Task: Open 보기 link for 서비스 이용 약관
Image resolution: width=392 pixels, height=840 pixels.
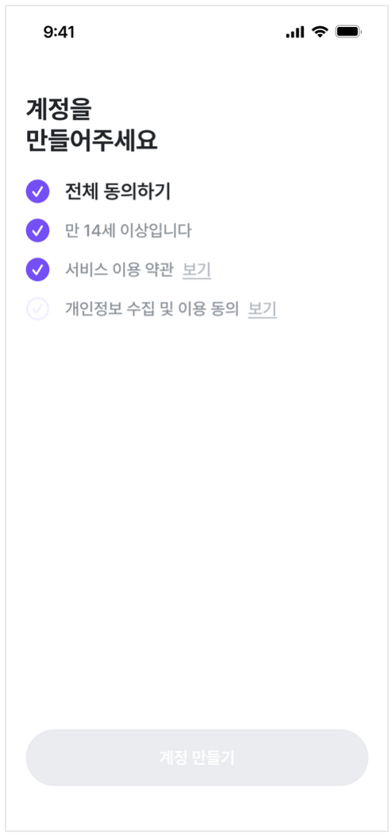Action: (197, 270)
